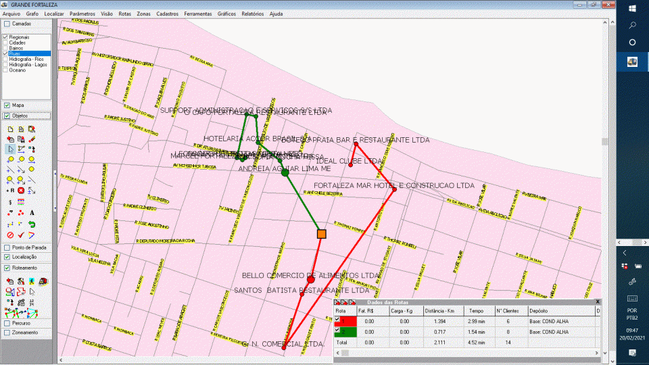Click the dollar sign icon in Objetos toolbar
Screen dimensions: 649x365
coord(10,202)
